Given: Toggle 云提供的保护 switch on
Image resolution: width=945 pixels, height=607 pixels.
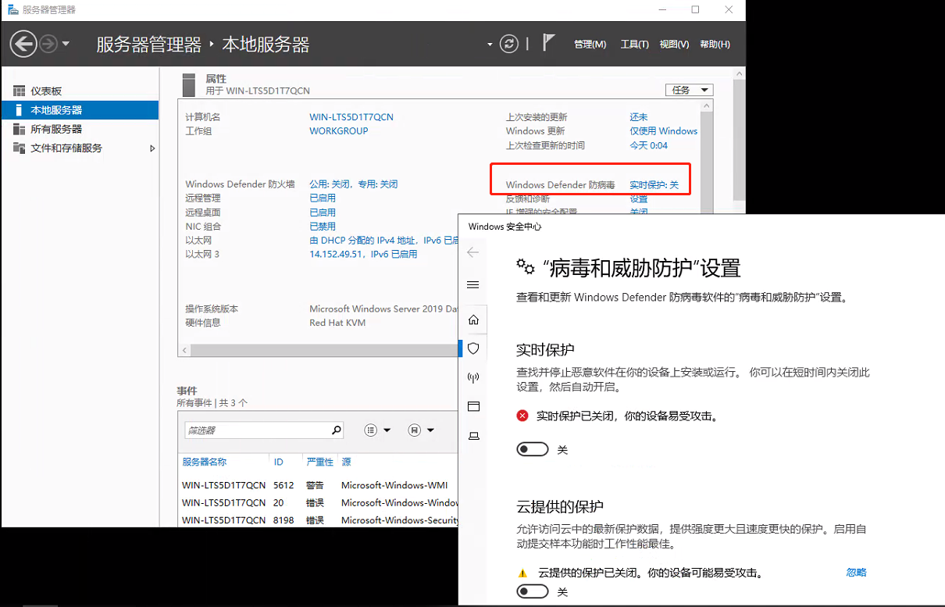Looking at the screenshot, I should [533, 592].
